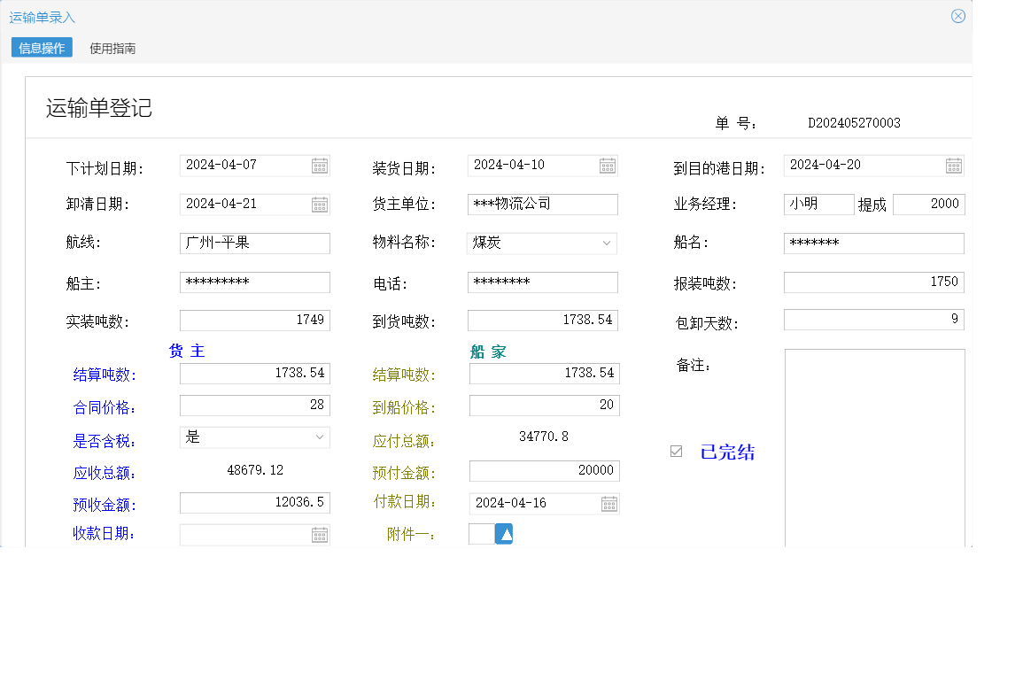This screenshot has height=688, width=1023.
Task: Click the 运输单录入 title link
Action: (x=42, y=16)
